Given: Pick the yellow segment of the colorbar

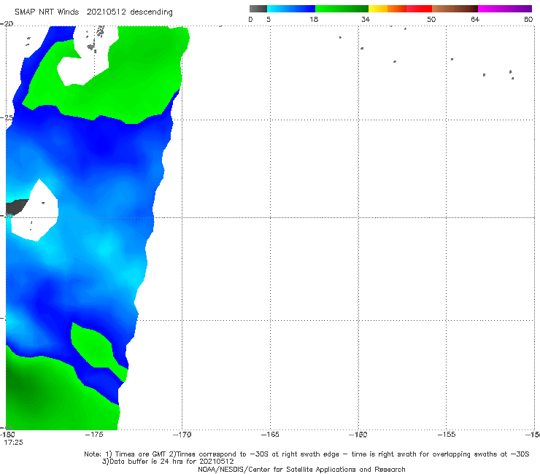Looking at the screenshot, I should [x=378, y=9].
